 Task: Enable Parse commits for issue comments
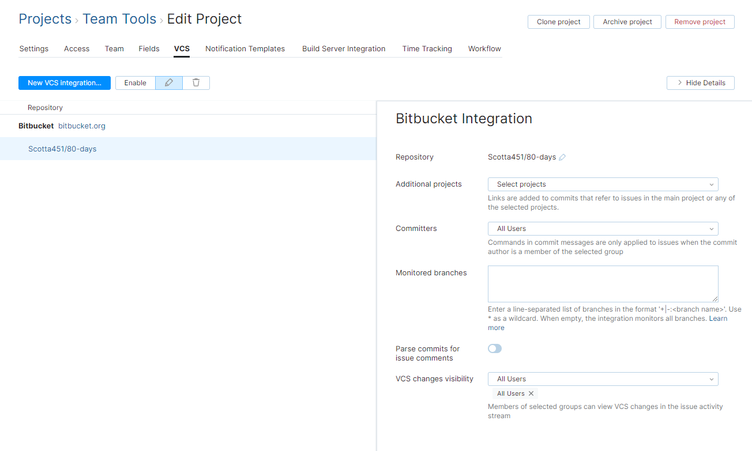tap(494, 348)
